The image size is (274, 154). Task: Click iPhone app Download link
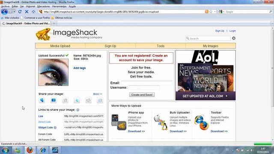[136, 131]
